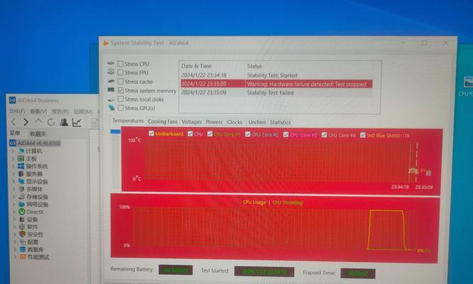Select the 主板 motherboard icon in tree
Image resolution: width=473 pixels, height=284 pixels.
pyautogui.click(x=21, y=158)
